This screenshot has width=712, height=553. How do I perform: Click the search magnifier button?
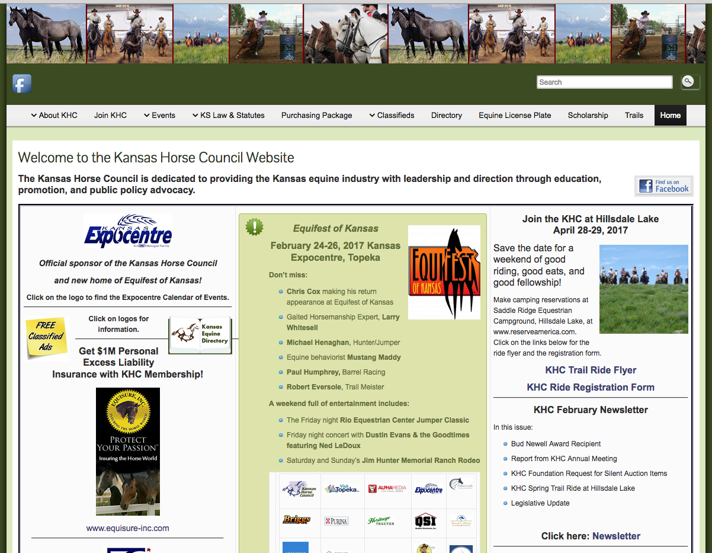click(x=690, y=82)
